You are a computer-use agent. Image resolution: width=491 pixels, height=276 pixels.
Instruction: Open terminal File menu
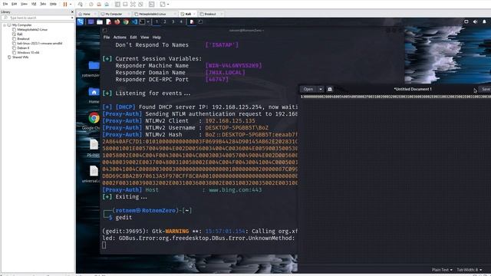tap(107, 38)
